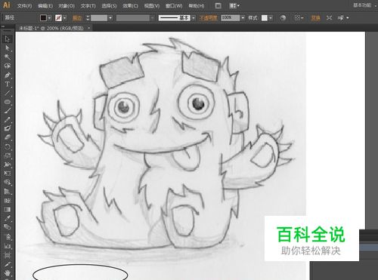Expand the fill color dropdown arrow
Viewport: 378px width, 280px height.
pos(49,18)
